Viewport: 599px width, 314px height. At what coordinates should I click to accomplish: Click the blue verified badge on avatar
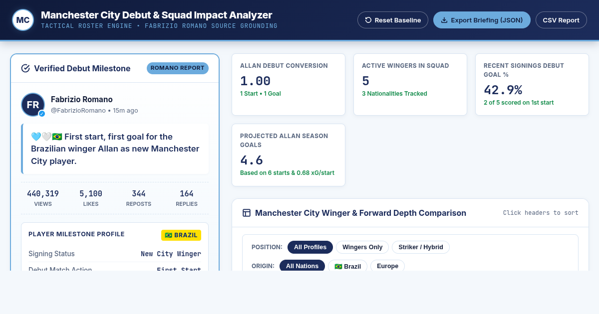[x=42, y=114]
